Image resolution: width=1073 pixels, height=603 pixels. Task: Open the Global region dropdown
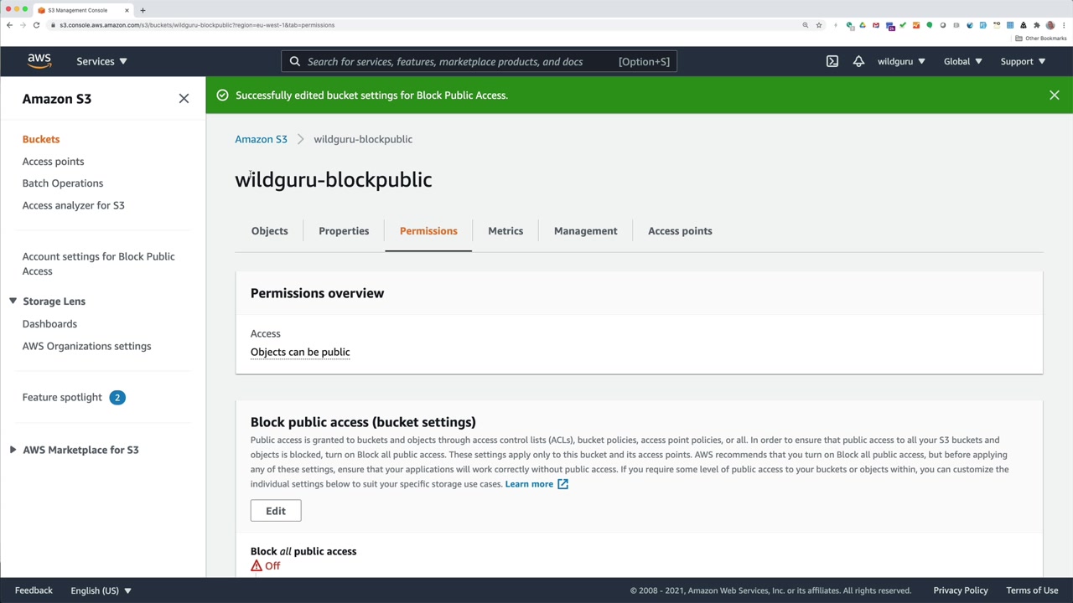[962, 61]
